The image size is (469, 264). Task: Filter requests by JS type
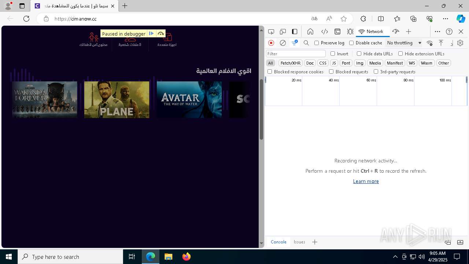pos(334,63)
